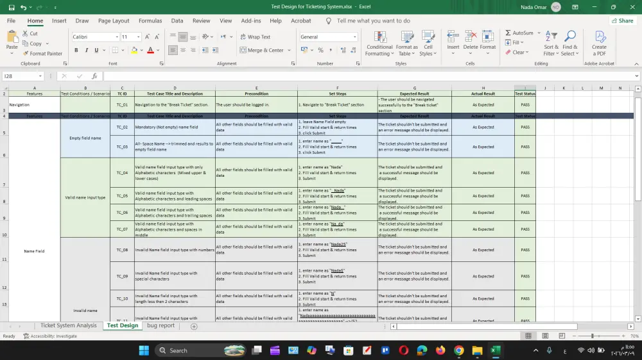Switch to Page Layout view
The width and height of the screenshot is (642, 360).
coord(545,336)
